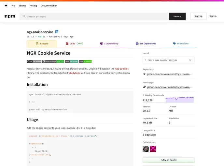This screenshot has width=224, height=166.
Task: Show the 88 Versions tab
Action: pos(181,44)
